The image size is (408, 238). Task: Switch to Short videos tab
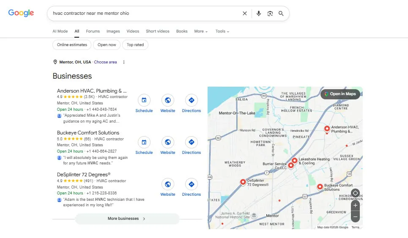[157, 31]
